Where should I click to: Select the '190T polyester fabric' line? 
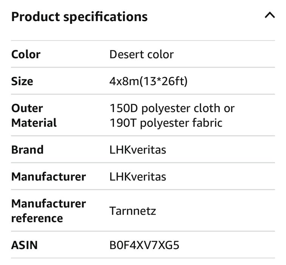pos(166,123)
